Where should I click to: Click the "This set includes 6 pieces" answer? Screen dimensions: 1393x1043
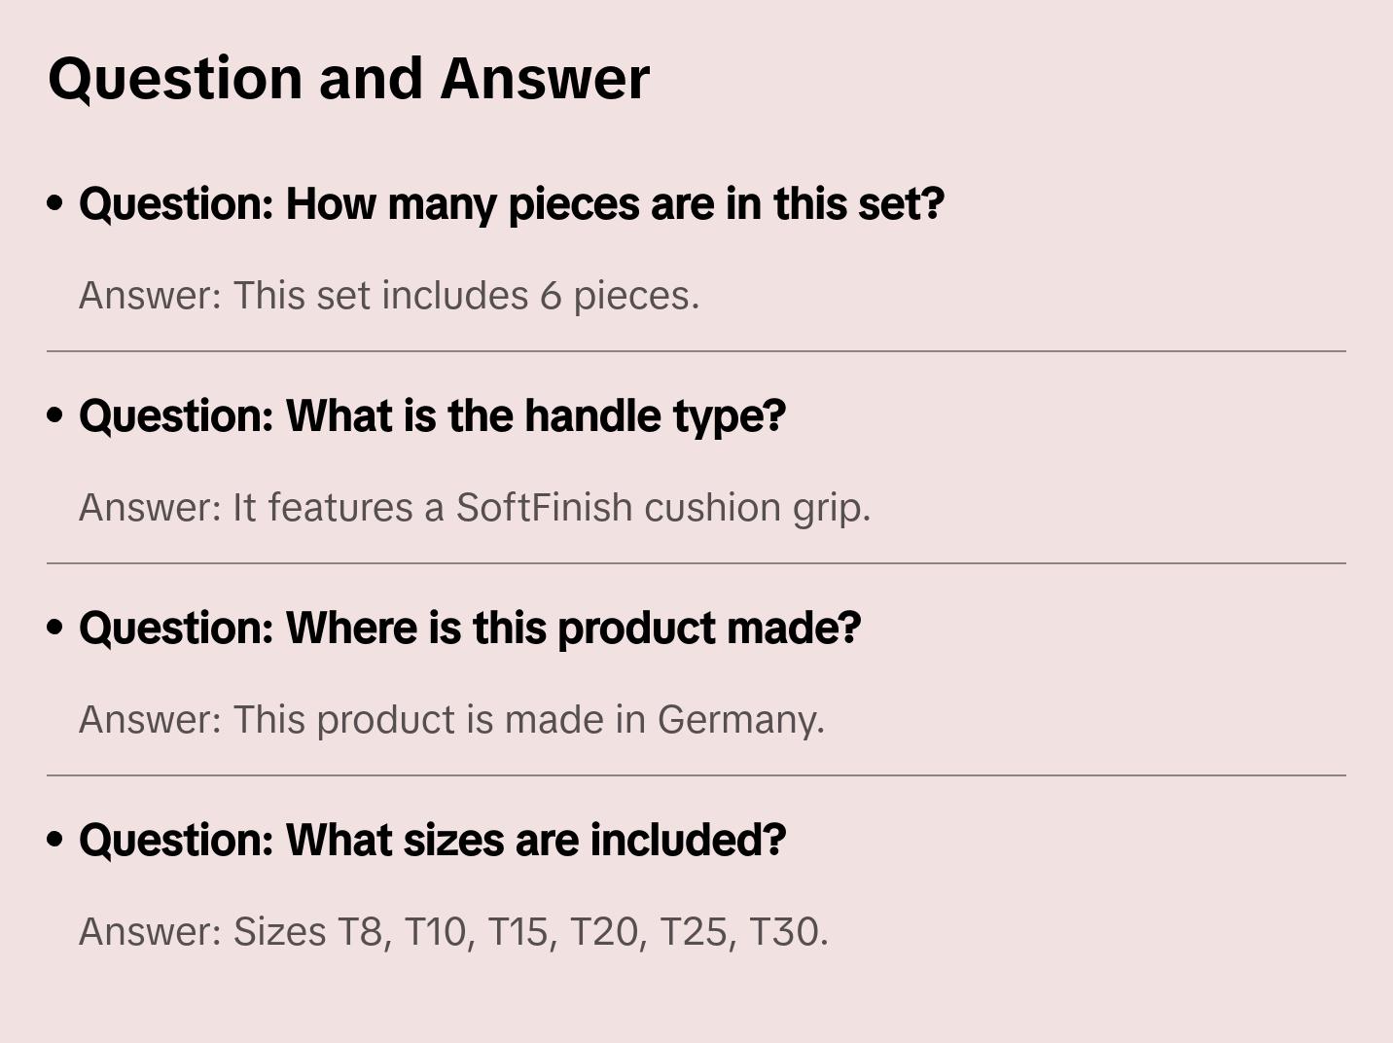(389, 296)
